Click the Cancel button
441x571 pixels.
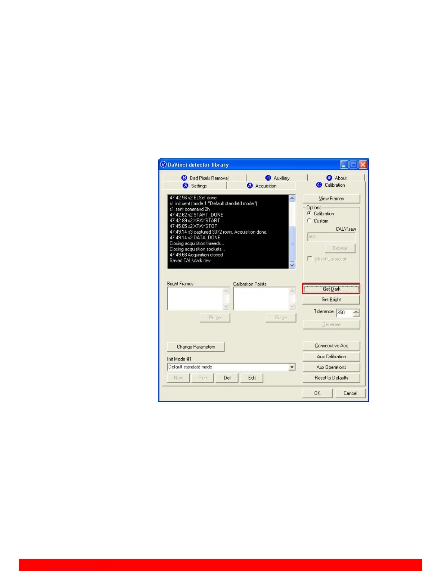[x=350, y=393]
